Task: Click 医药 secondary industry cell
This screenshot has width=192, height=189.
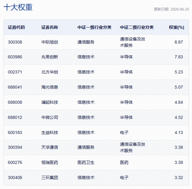Action: coord(124,163)
